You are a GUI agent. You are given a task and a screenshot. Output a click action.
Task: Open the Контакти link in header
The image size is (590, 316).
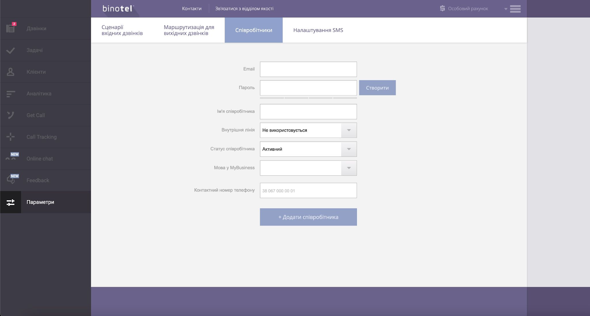192,8
